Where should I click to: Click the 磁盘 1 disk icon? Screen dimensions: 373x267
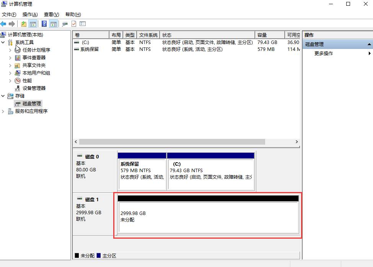(x=80, y=199)
